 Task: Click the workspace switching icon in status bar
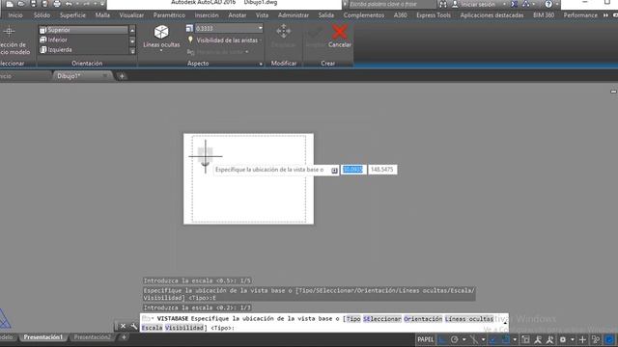point(596,339)
